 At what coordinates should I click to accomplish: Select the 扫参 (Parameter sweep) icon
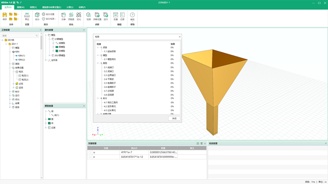click(64, 16)
